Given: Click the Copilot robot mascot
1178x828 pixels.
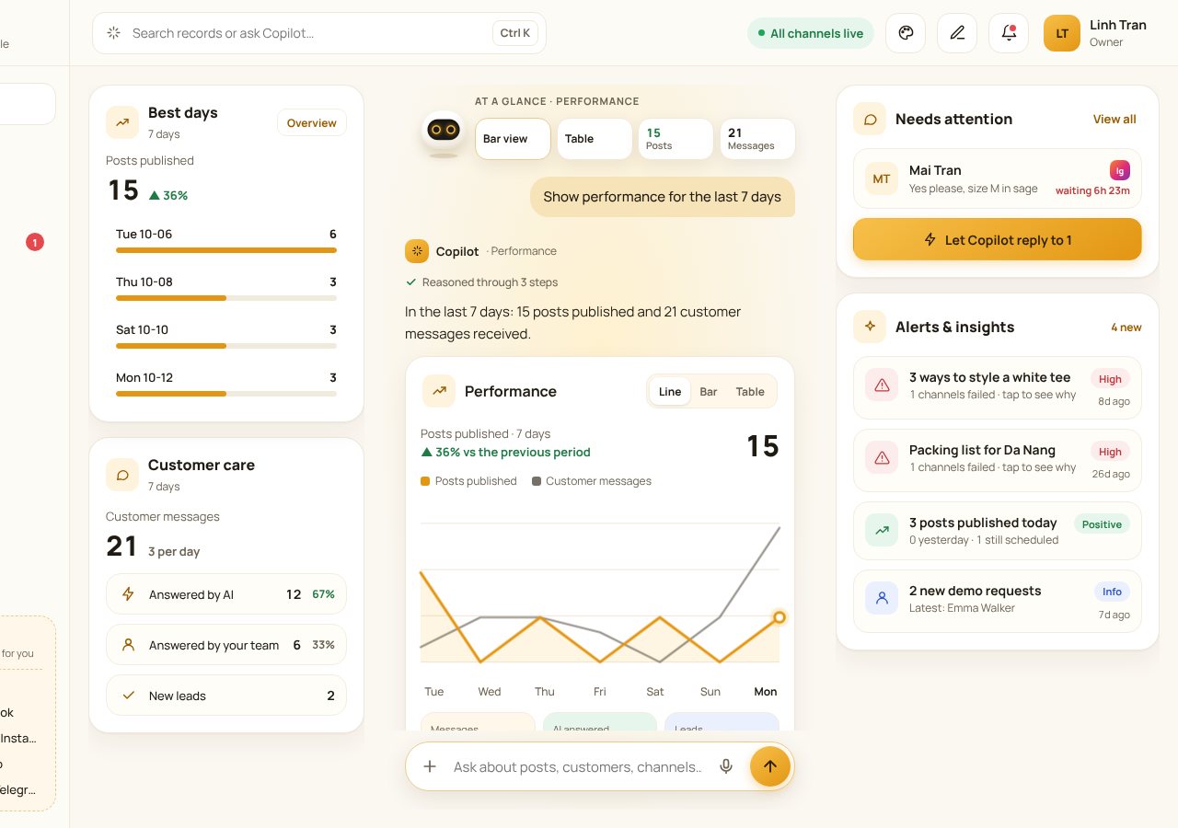Looking at the screenshot, I should pos(445,133).
